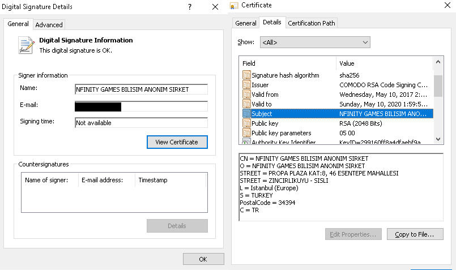Open the Show filter dropdown

(x=314, y=42)
